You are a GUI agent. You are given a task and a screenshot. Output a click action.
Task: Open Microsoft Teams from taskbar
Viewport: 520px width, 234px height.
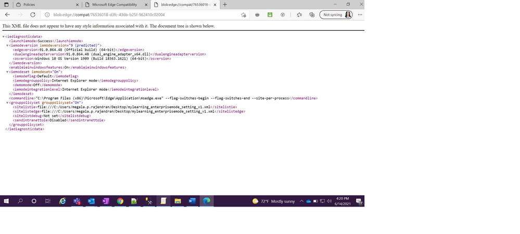click(77, 201)
